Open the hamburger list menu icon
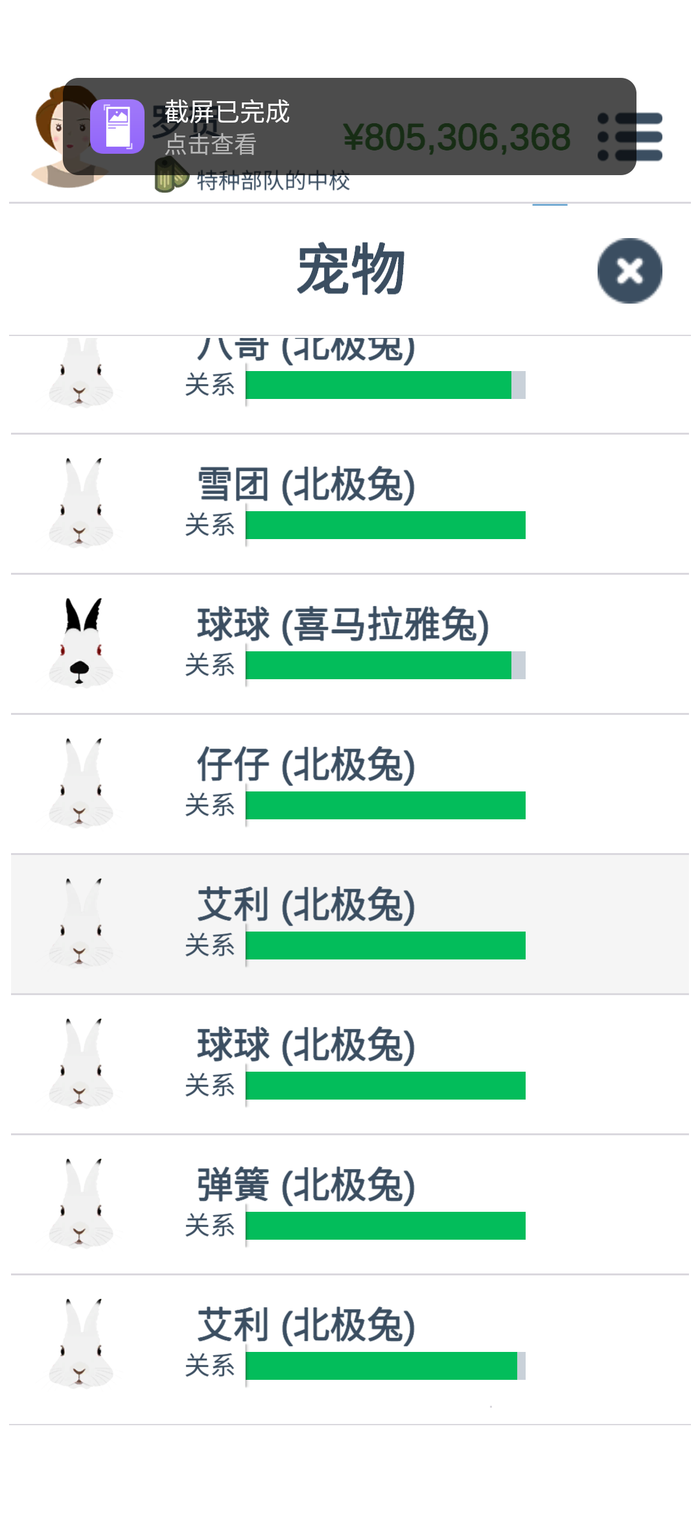This screenshot has width=700, height=1518. click(x=629, y=137)
